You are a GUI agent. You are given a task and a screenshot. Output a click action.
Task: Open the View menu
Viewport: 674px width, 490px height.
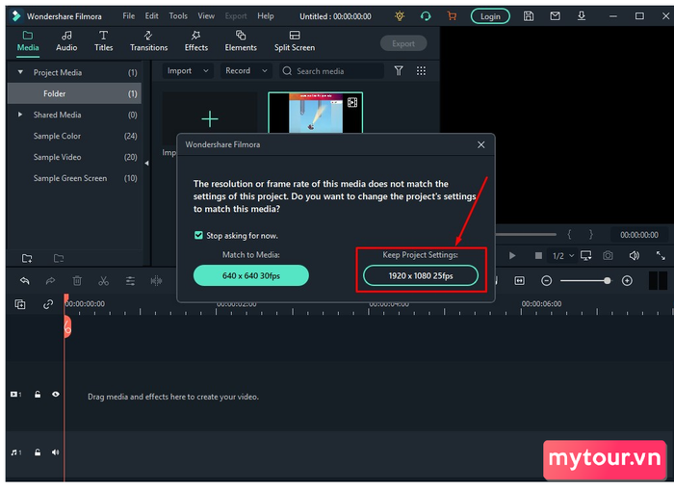pyautogui.click(x=206, y=16)
